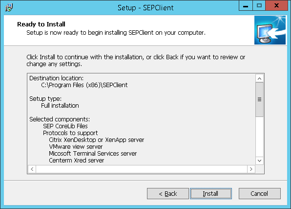The height and width of the screenshot is (209, 291).
Task: Click the Full installation text line
Action: click(60, 106)
